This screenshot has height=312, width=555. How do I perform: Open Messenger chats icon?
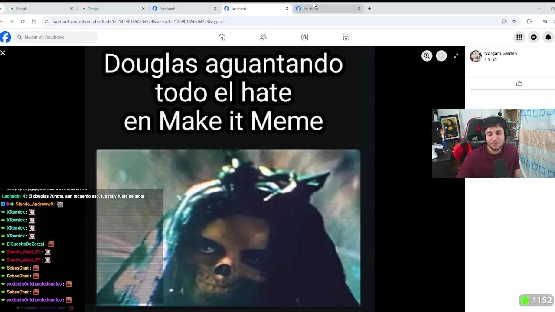[x=534, y=37]
